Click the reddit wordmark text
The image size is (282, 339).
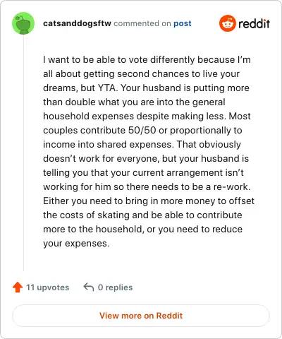[254, 23]
